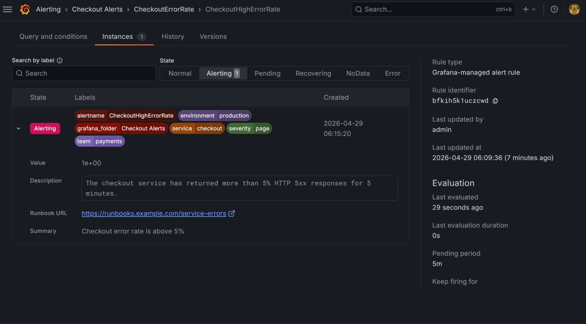The height and width of the screenshot is (324, 586).
Task: Filter instances by Pending state
Action: pos(267,73)
